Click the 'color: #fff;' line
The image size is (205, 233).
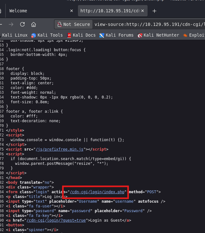click(24, 116)
